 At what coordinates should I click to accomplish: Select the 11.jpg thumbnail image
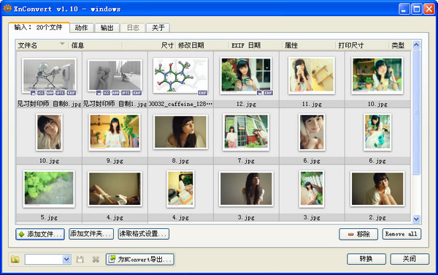pyautogui.click(x=312, y=75)
